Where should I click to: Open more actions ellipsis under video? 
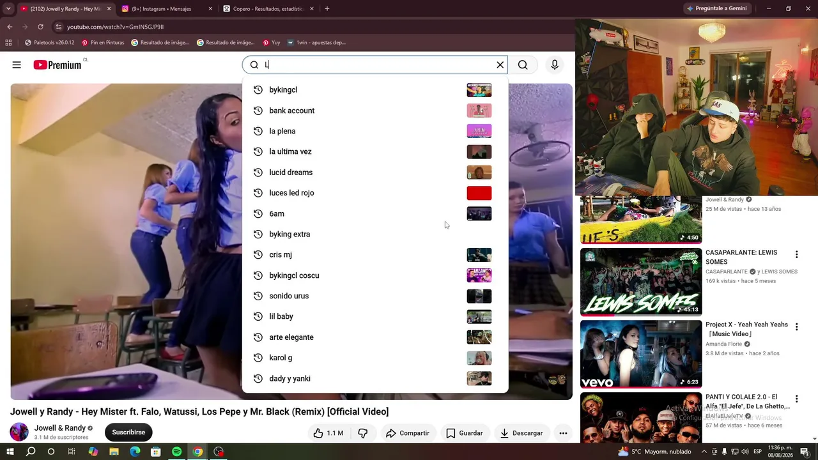[x=563, y=433]
